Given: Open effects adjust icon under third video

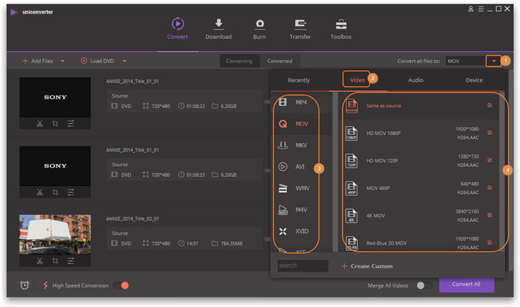Looking at the screenshot, I should point(71,261).
